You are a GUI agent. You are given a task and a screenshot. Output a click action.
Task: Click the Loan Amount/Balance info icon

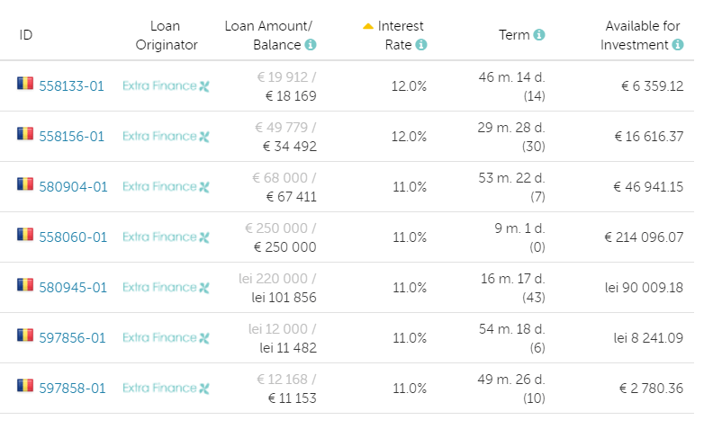(x=311, y=45)
